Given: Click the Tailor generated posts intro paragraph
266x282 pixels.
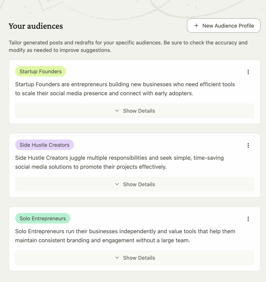Looking at the screenshot, I should (x=128, y=47).
